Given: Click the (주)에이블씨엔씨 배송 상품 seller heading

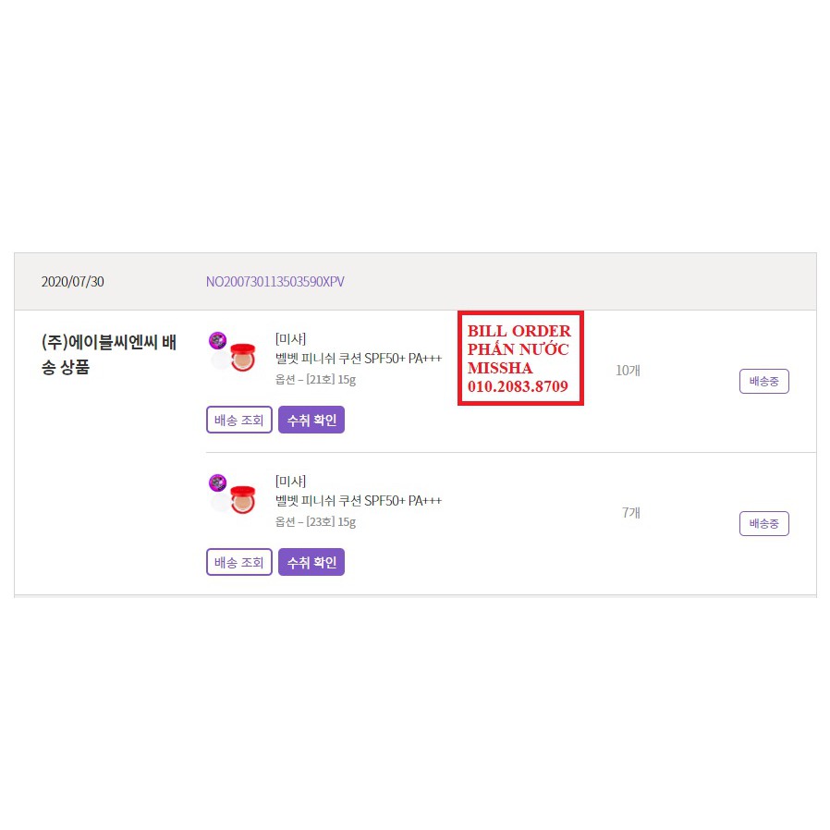Looking at the screenshot, I should tap(108, 354).
